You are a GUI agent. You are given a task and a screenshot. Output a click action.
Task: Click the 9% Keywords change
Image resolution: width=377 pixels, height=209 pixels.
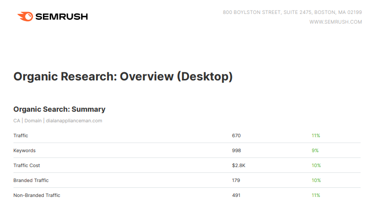click(315, 151)
